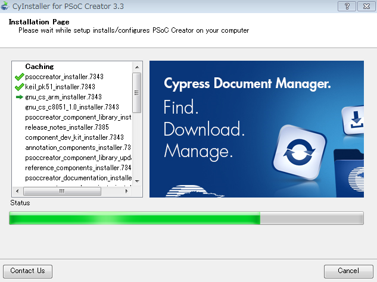The image size is (377, 282).
Task: Click green arrow beside gnu_cs_arm_installer.7343
Action: click(x=19, y=97)
